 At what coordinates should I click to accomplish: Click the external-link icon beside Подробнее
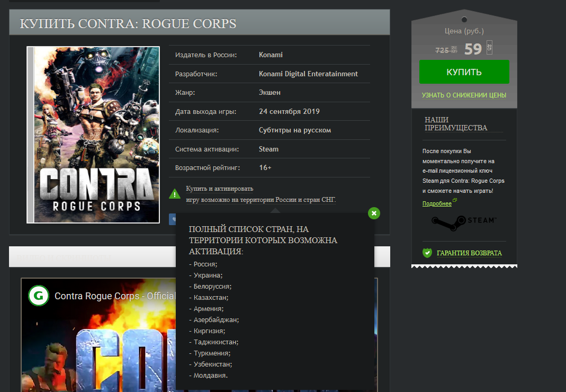tap(455, 200)
